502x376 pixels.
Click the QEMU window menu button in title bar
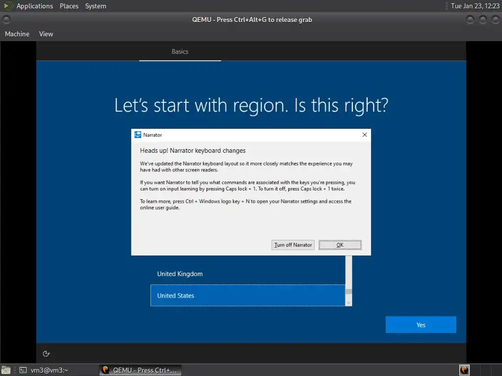6,20
